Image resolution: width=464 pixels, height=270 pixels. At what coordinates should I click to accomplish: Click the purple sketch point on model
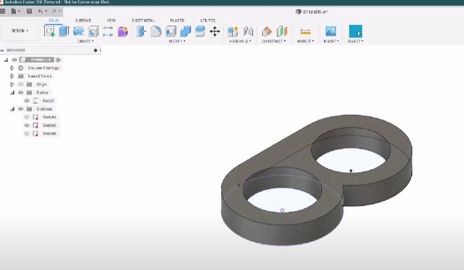(282, 210)
